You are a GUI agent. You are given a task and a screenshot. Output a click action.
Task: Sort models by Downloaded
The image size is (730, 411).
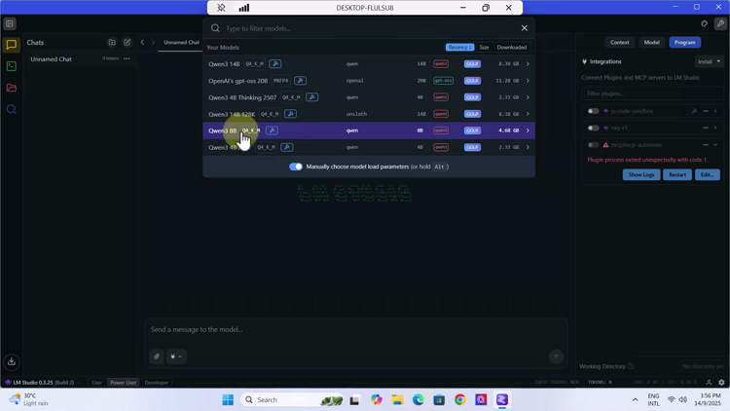coord(512,47)
